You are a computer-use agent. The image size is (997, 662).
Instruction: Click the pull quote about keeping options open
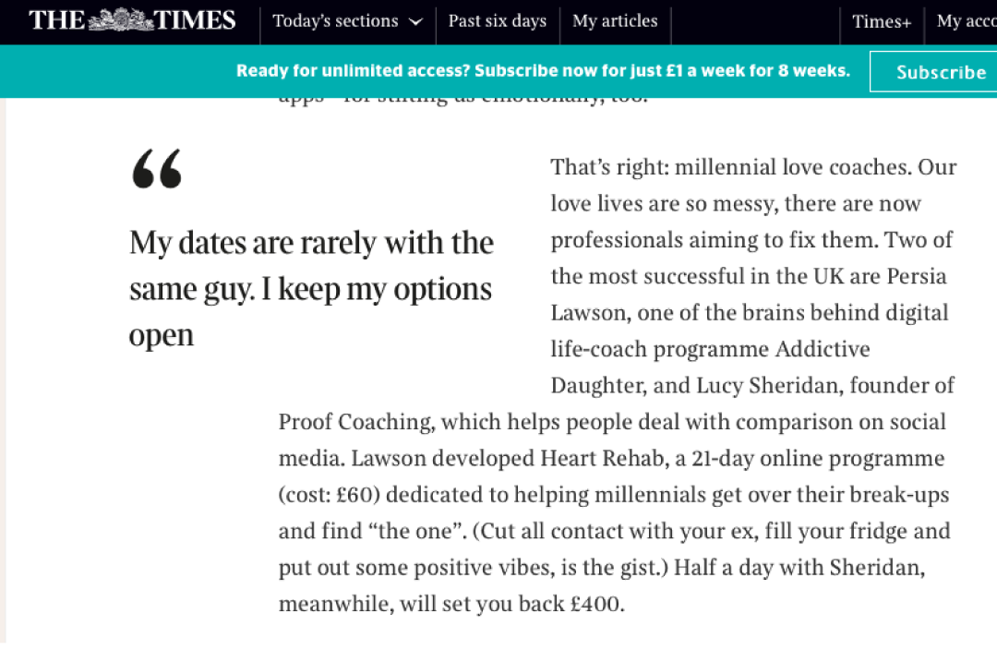coord(311,289)
